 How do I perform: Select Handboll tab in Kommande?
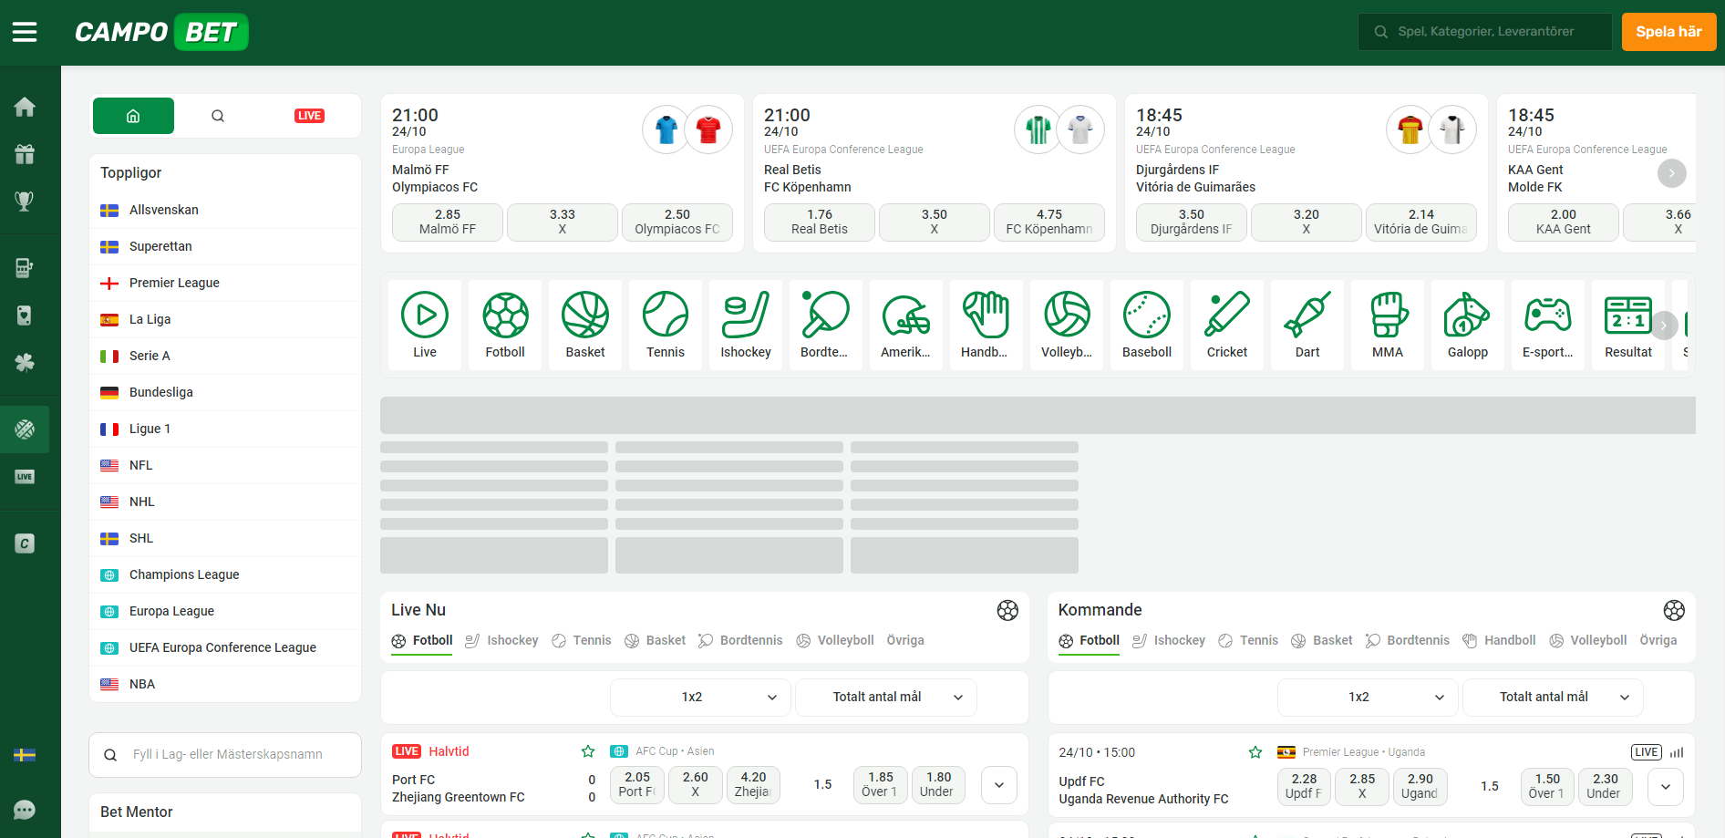click(1500, 640)
